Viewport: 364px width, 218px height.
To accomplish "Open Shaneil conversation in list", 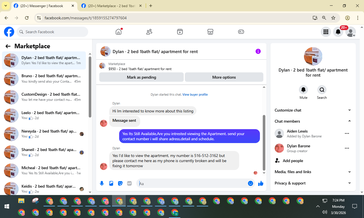I will coord(44,152).
